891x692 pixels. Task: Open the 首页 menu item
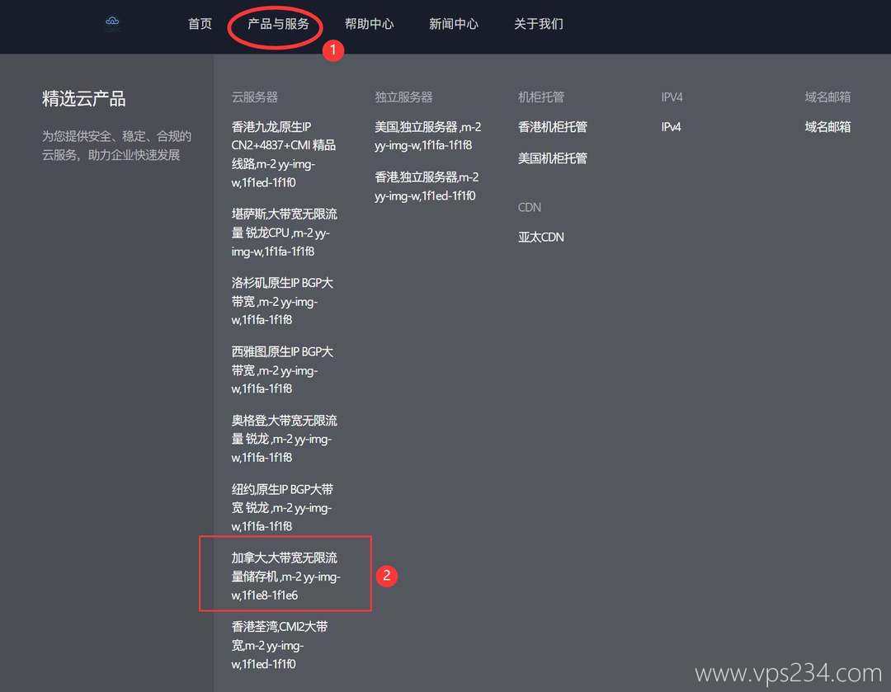point(200,24)
